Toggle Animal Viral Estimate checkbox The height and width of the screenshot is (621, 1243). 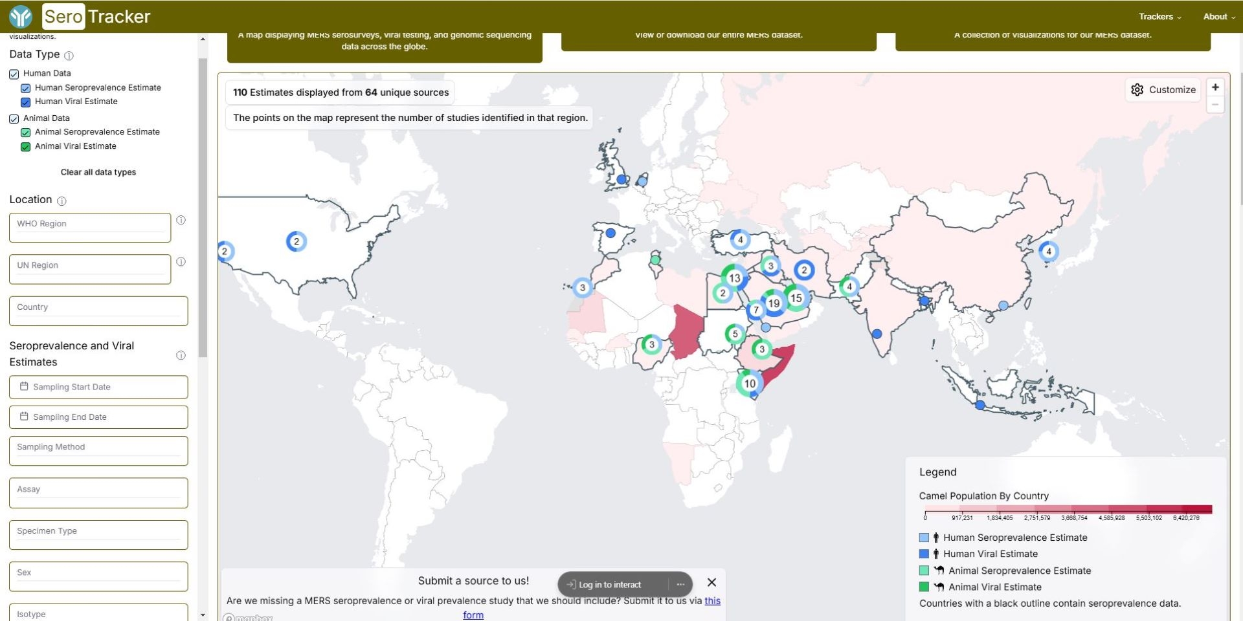[26, 147]
